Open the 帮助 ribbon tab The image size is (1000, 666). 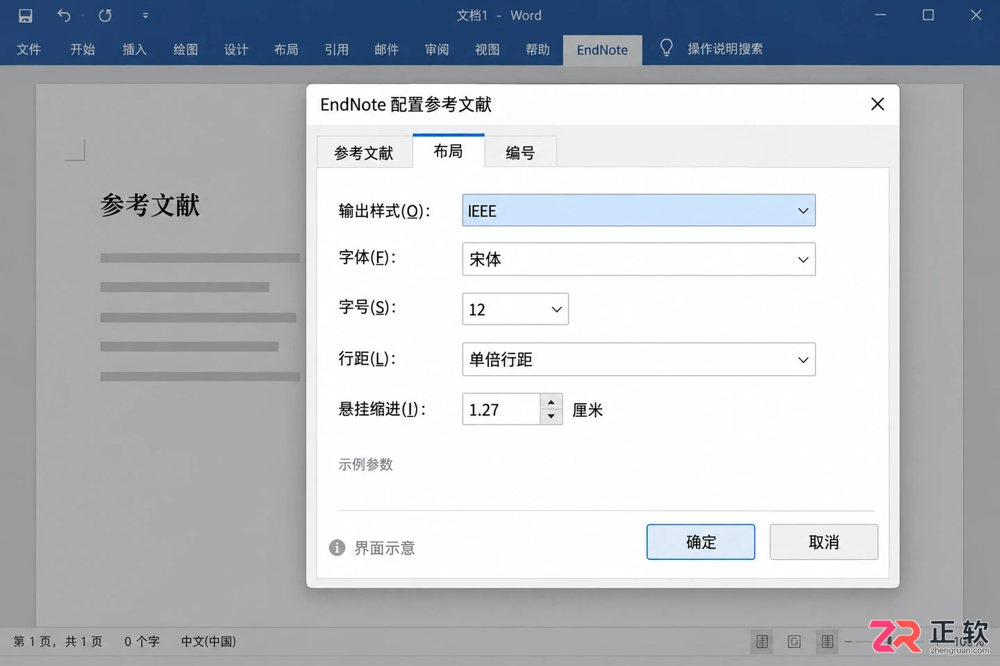[537, 49]
